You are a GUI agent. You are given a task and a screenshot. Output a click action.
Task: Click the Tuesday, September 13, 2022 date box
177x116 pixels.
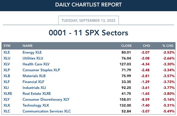(88, 20)
